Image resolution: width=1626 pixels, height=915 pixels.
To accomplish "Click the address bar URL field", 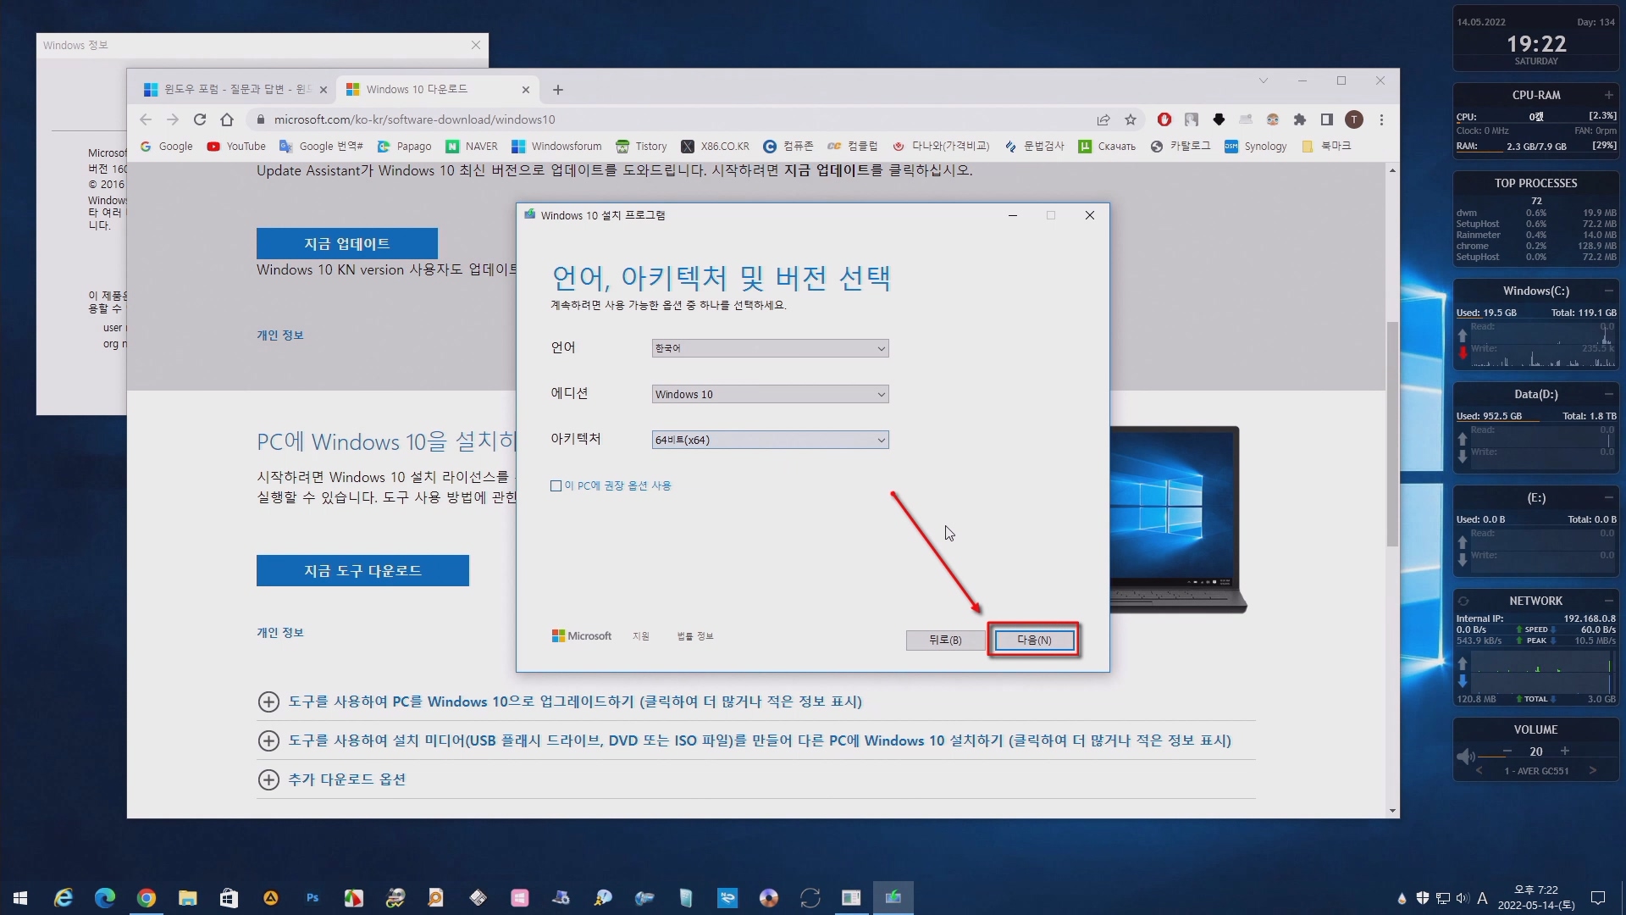I will click(669, 119).
